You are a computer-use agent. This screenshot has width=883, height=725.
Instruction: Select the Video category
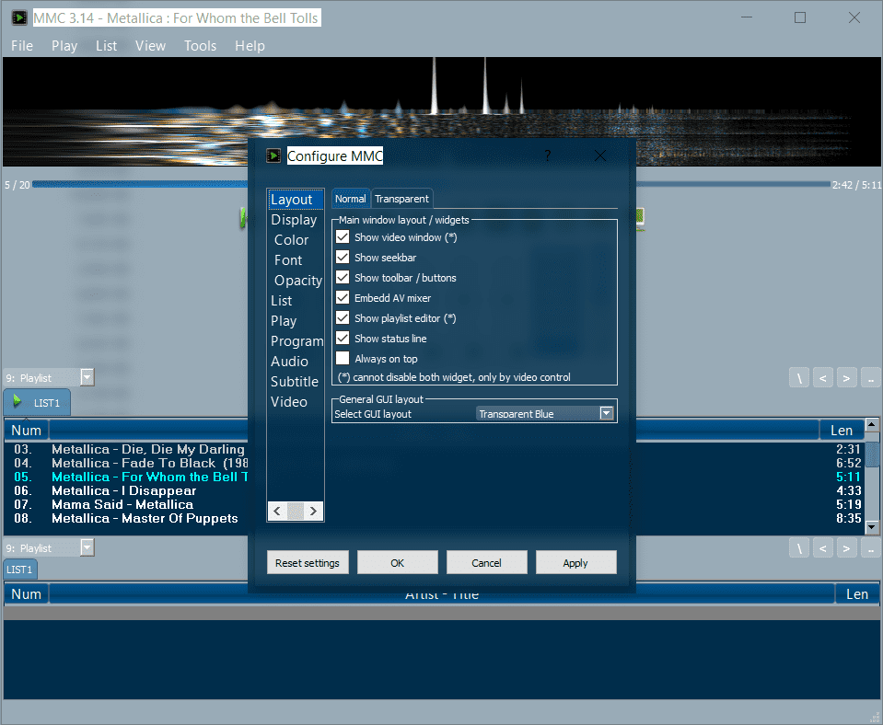point(295,402)
